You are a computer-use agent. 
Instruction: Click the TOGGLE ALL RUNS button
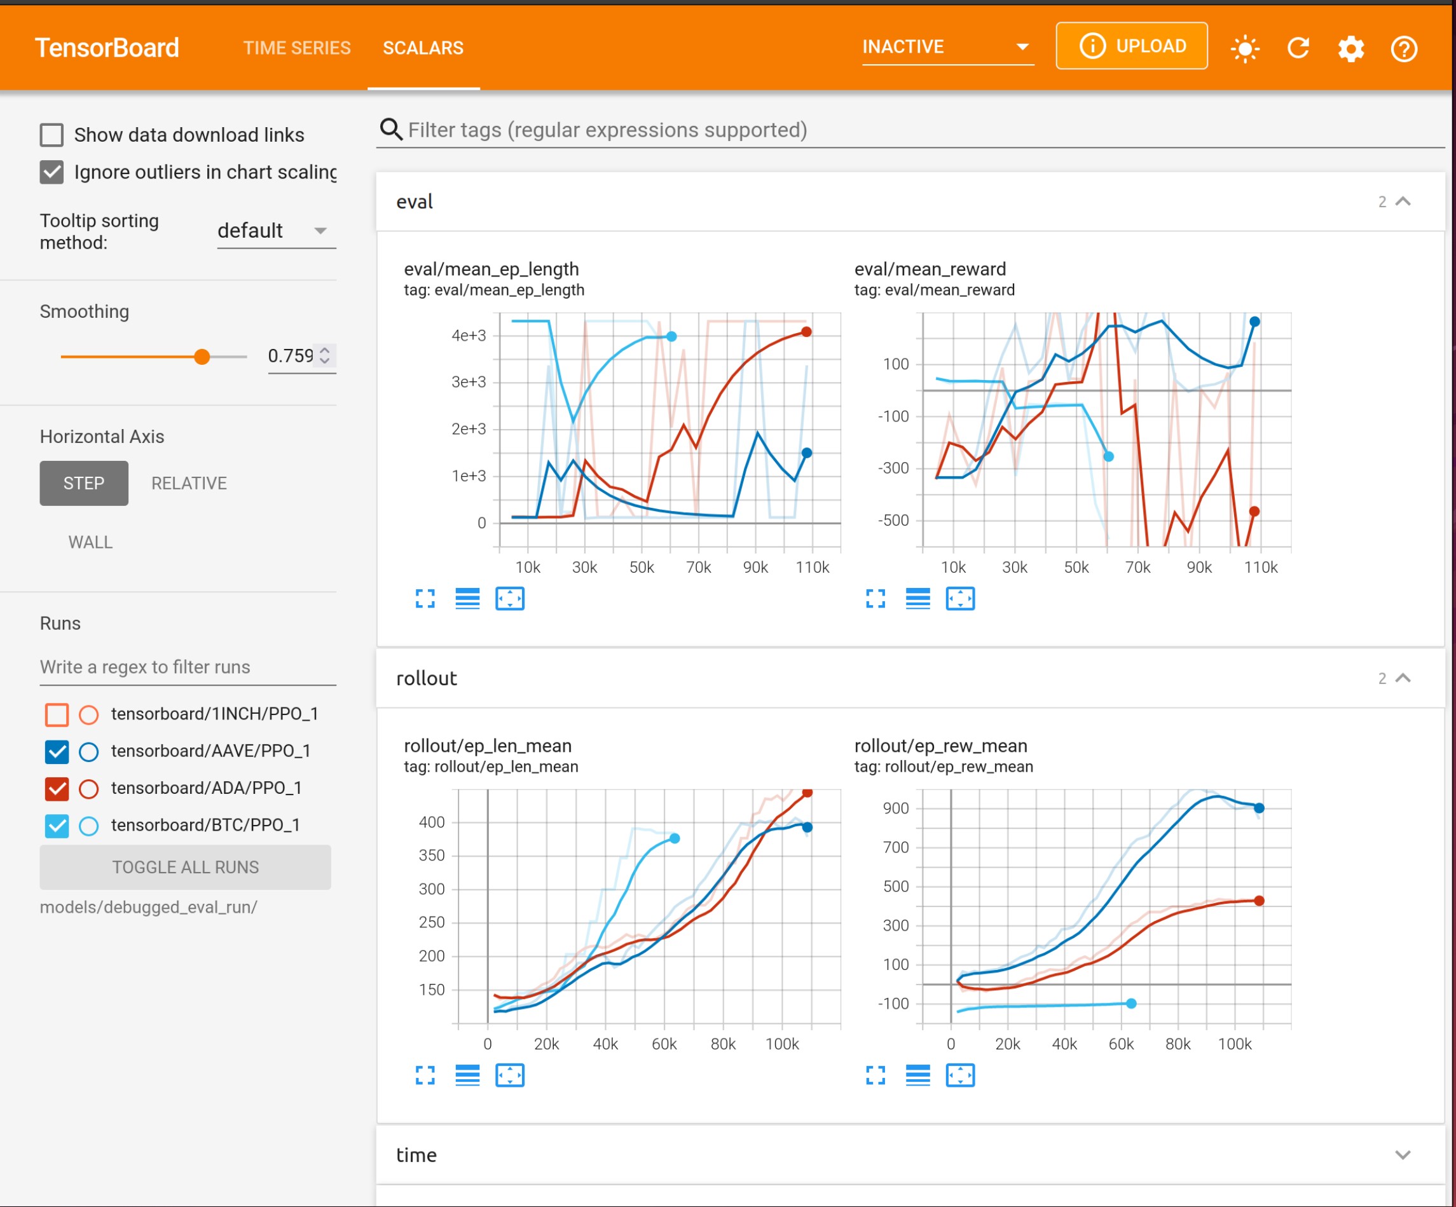click(185, 868)
